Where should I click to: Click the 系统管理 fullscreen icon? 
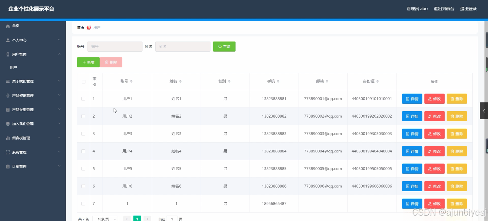pos(8,152)
